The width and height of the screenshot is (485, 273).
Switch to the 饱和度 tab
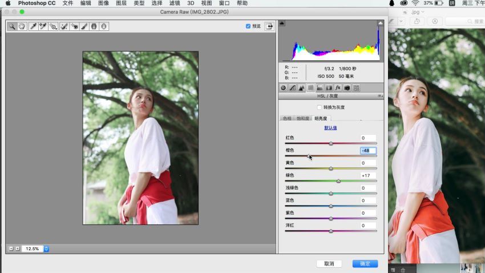[x=303, y=118]
